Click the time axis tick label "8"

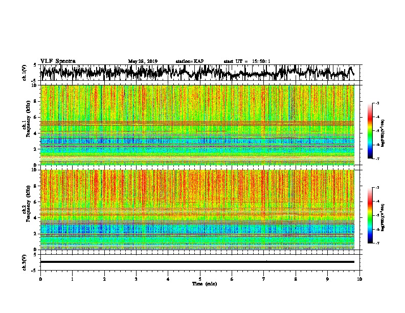coord(296,279)
